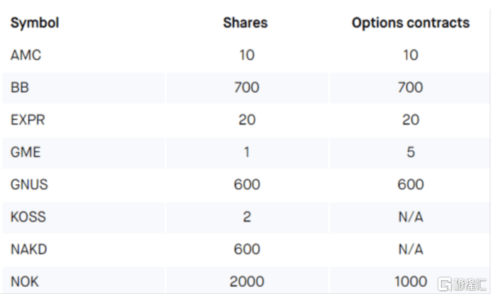Select the KOSS shares value 2
The height and width of the screenshot is (296, 491).
tap(246, 217)
